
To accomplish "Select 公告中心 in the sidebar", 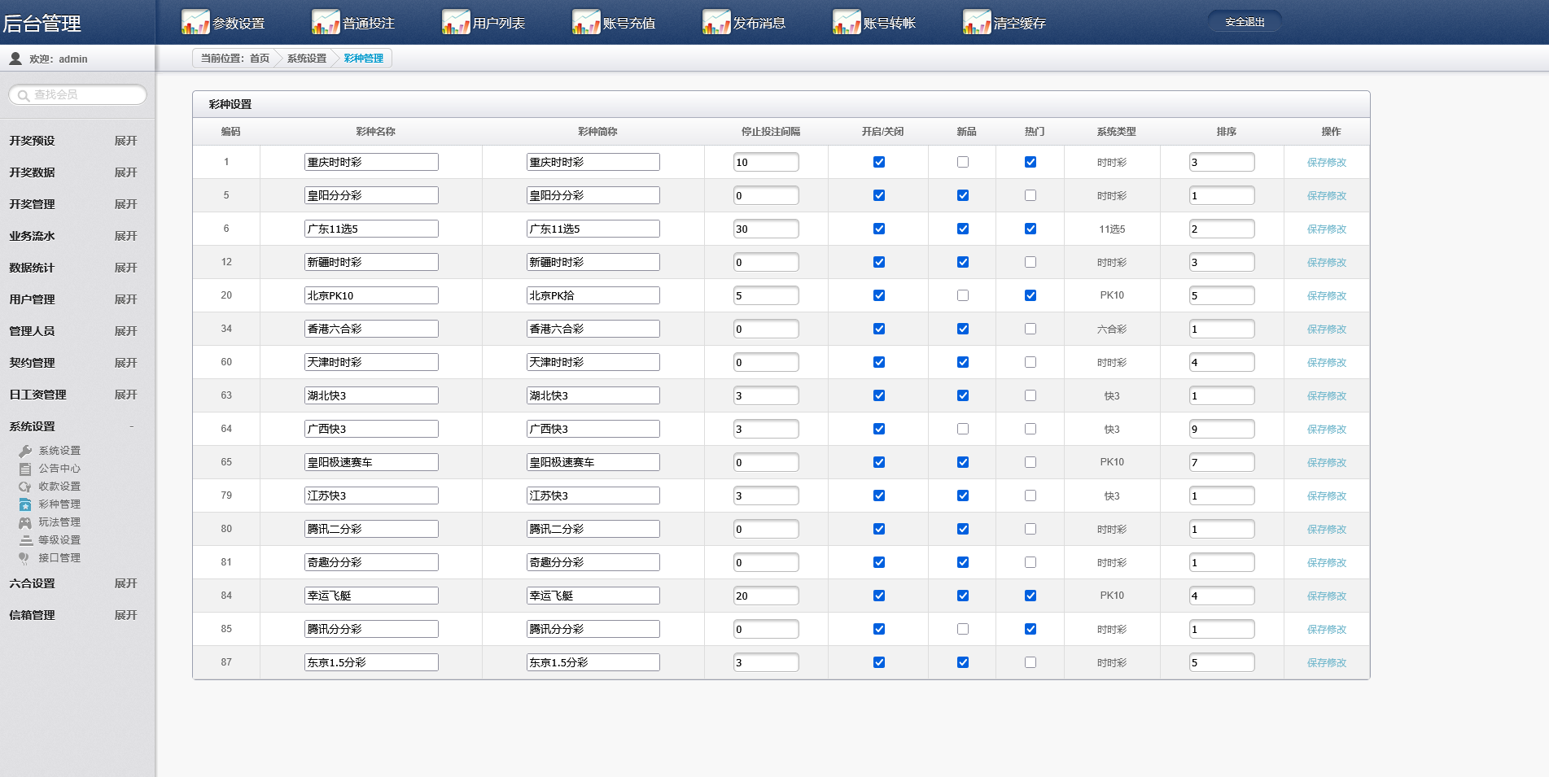I will click(x=59, y=469).
